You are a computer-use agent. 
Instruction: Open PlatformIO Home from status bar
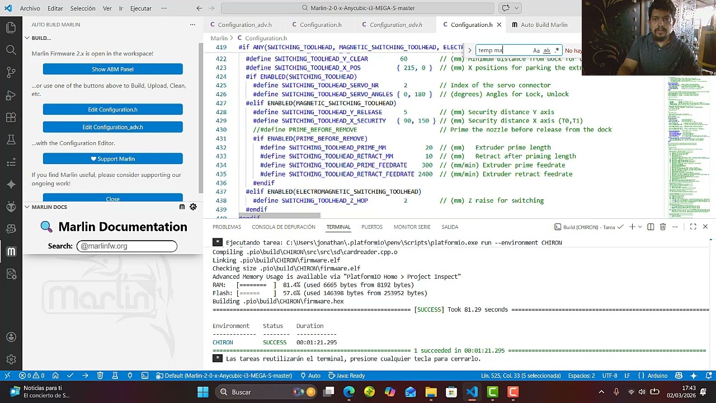55,376
